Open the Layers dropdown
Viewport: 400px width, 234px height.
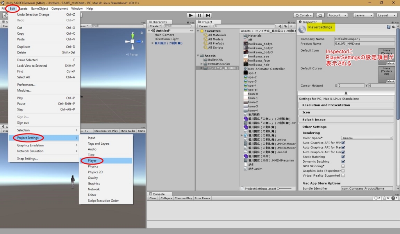364,15
